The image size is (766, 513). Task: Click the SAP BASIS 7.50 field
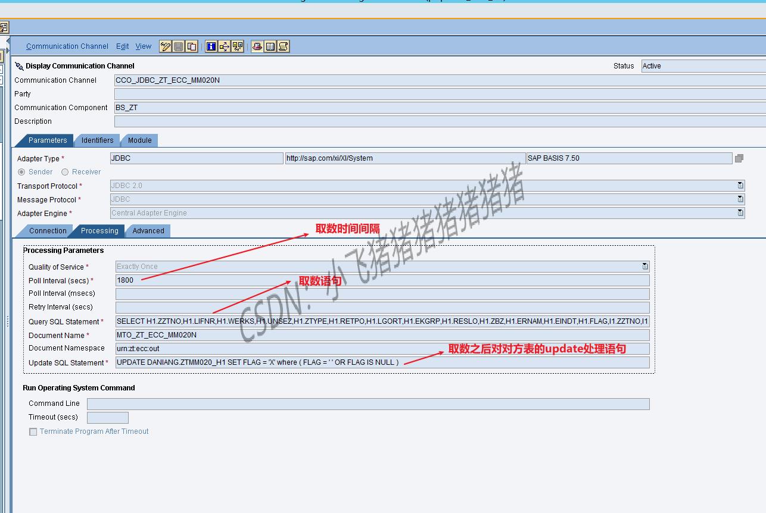pyautogui.click(x=629, y=158)
